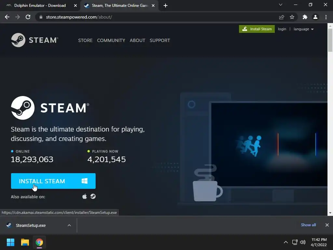Share this page with the share icon
Viewport: 333px width, 250px height.
click(x=282, y=17)
